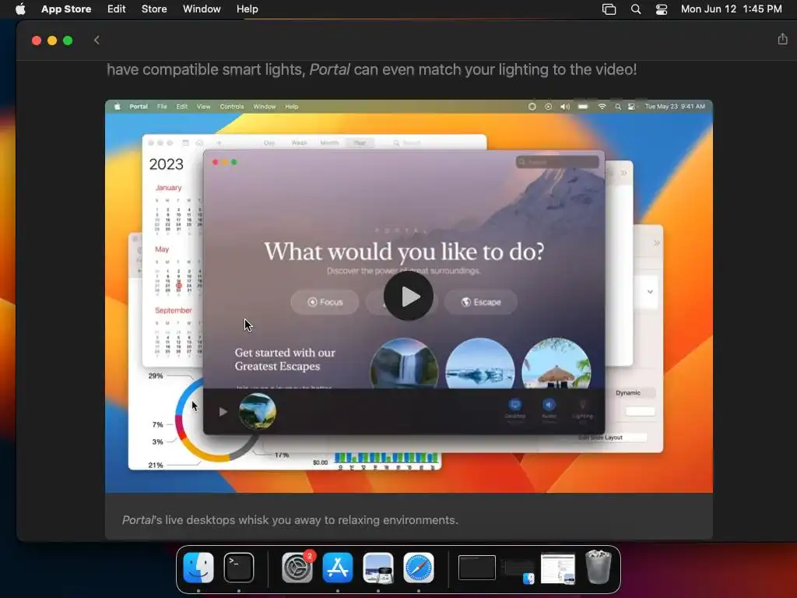The image size is (797, 598).
Task: Open the Edit menu
Action: point(117,9)
